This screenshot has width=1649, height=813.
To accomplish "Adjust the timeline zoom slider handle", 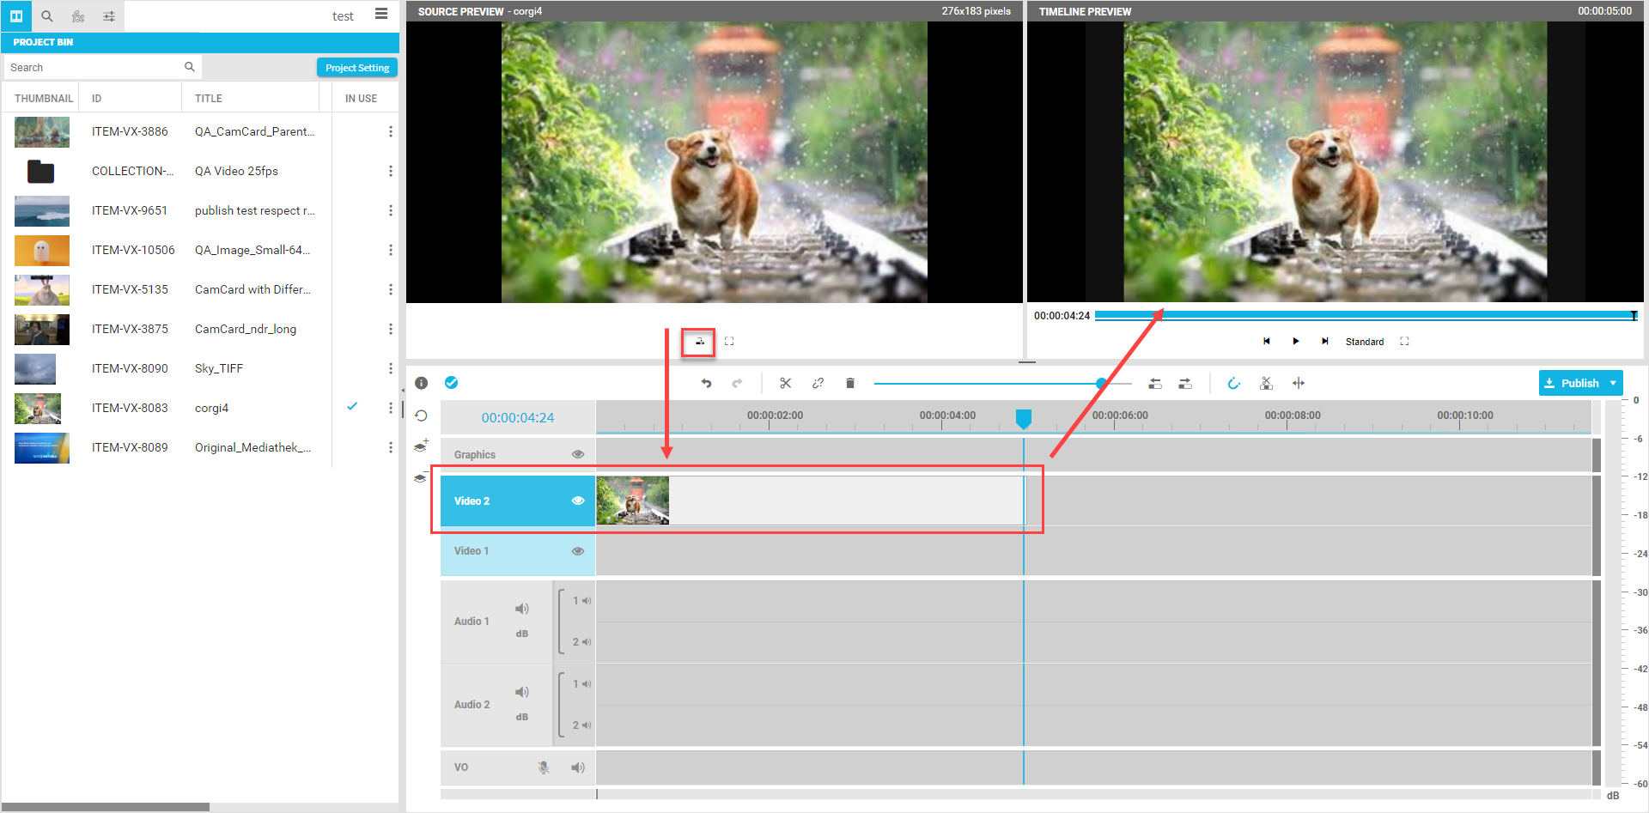I will point(1101,383).
